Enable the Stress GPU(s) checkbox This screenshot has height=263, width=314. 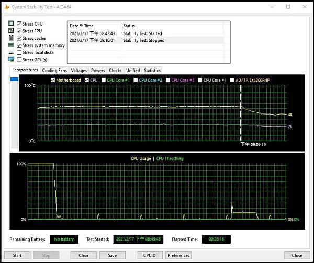[19, 60]
